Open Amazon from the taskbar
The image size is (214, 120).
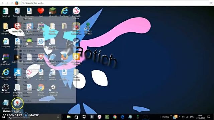tap(92, 117)
